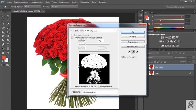Open the layer blend mode dropdown
The width and height of the screenshot is (196, 110).
click(x=160, y=58)
